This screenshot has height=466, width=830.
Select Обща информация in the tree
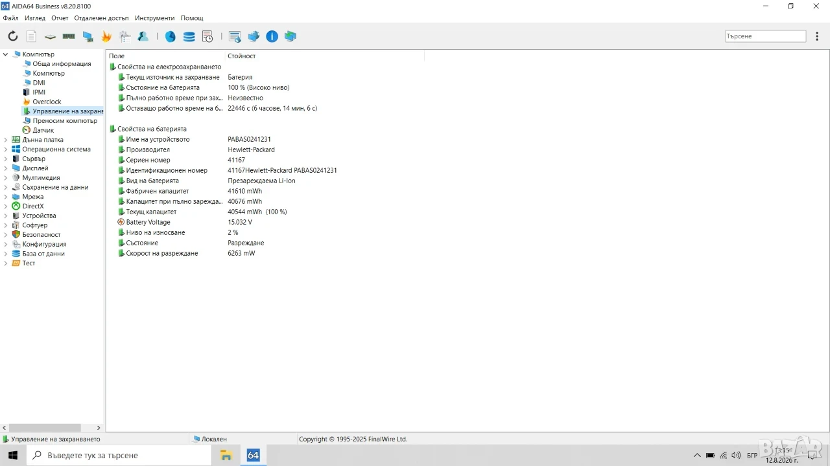pos(62,64)
